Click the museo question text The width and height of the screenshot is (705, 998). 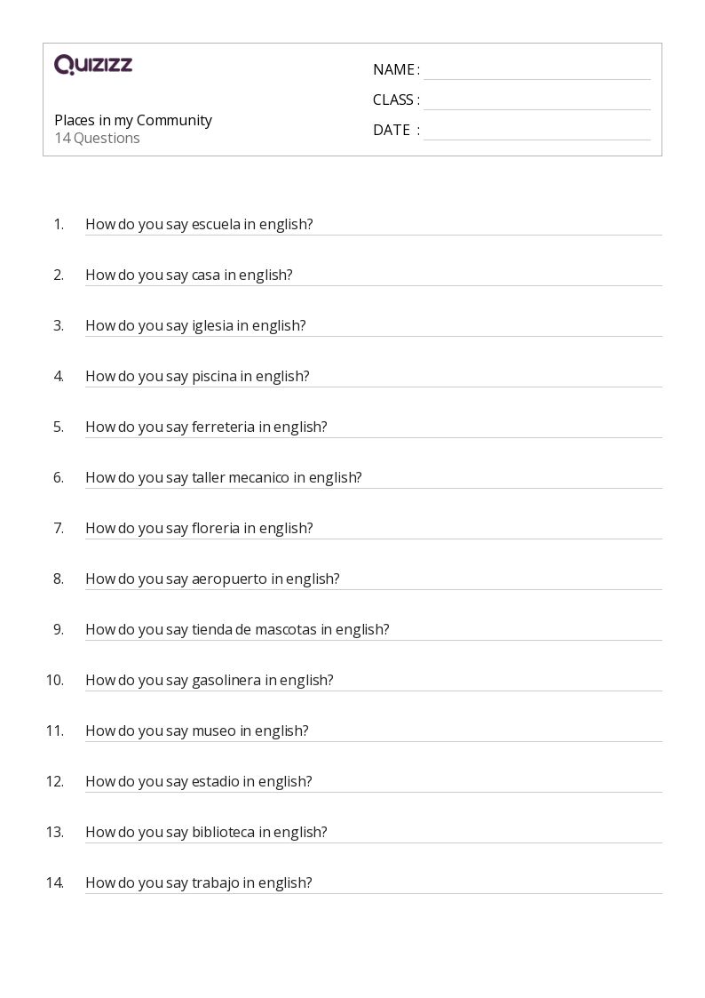(197, 731)
